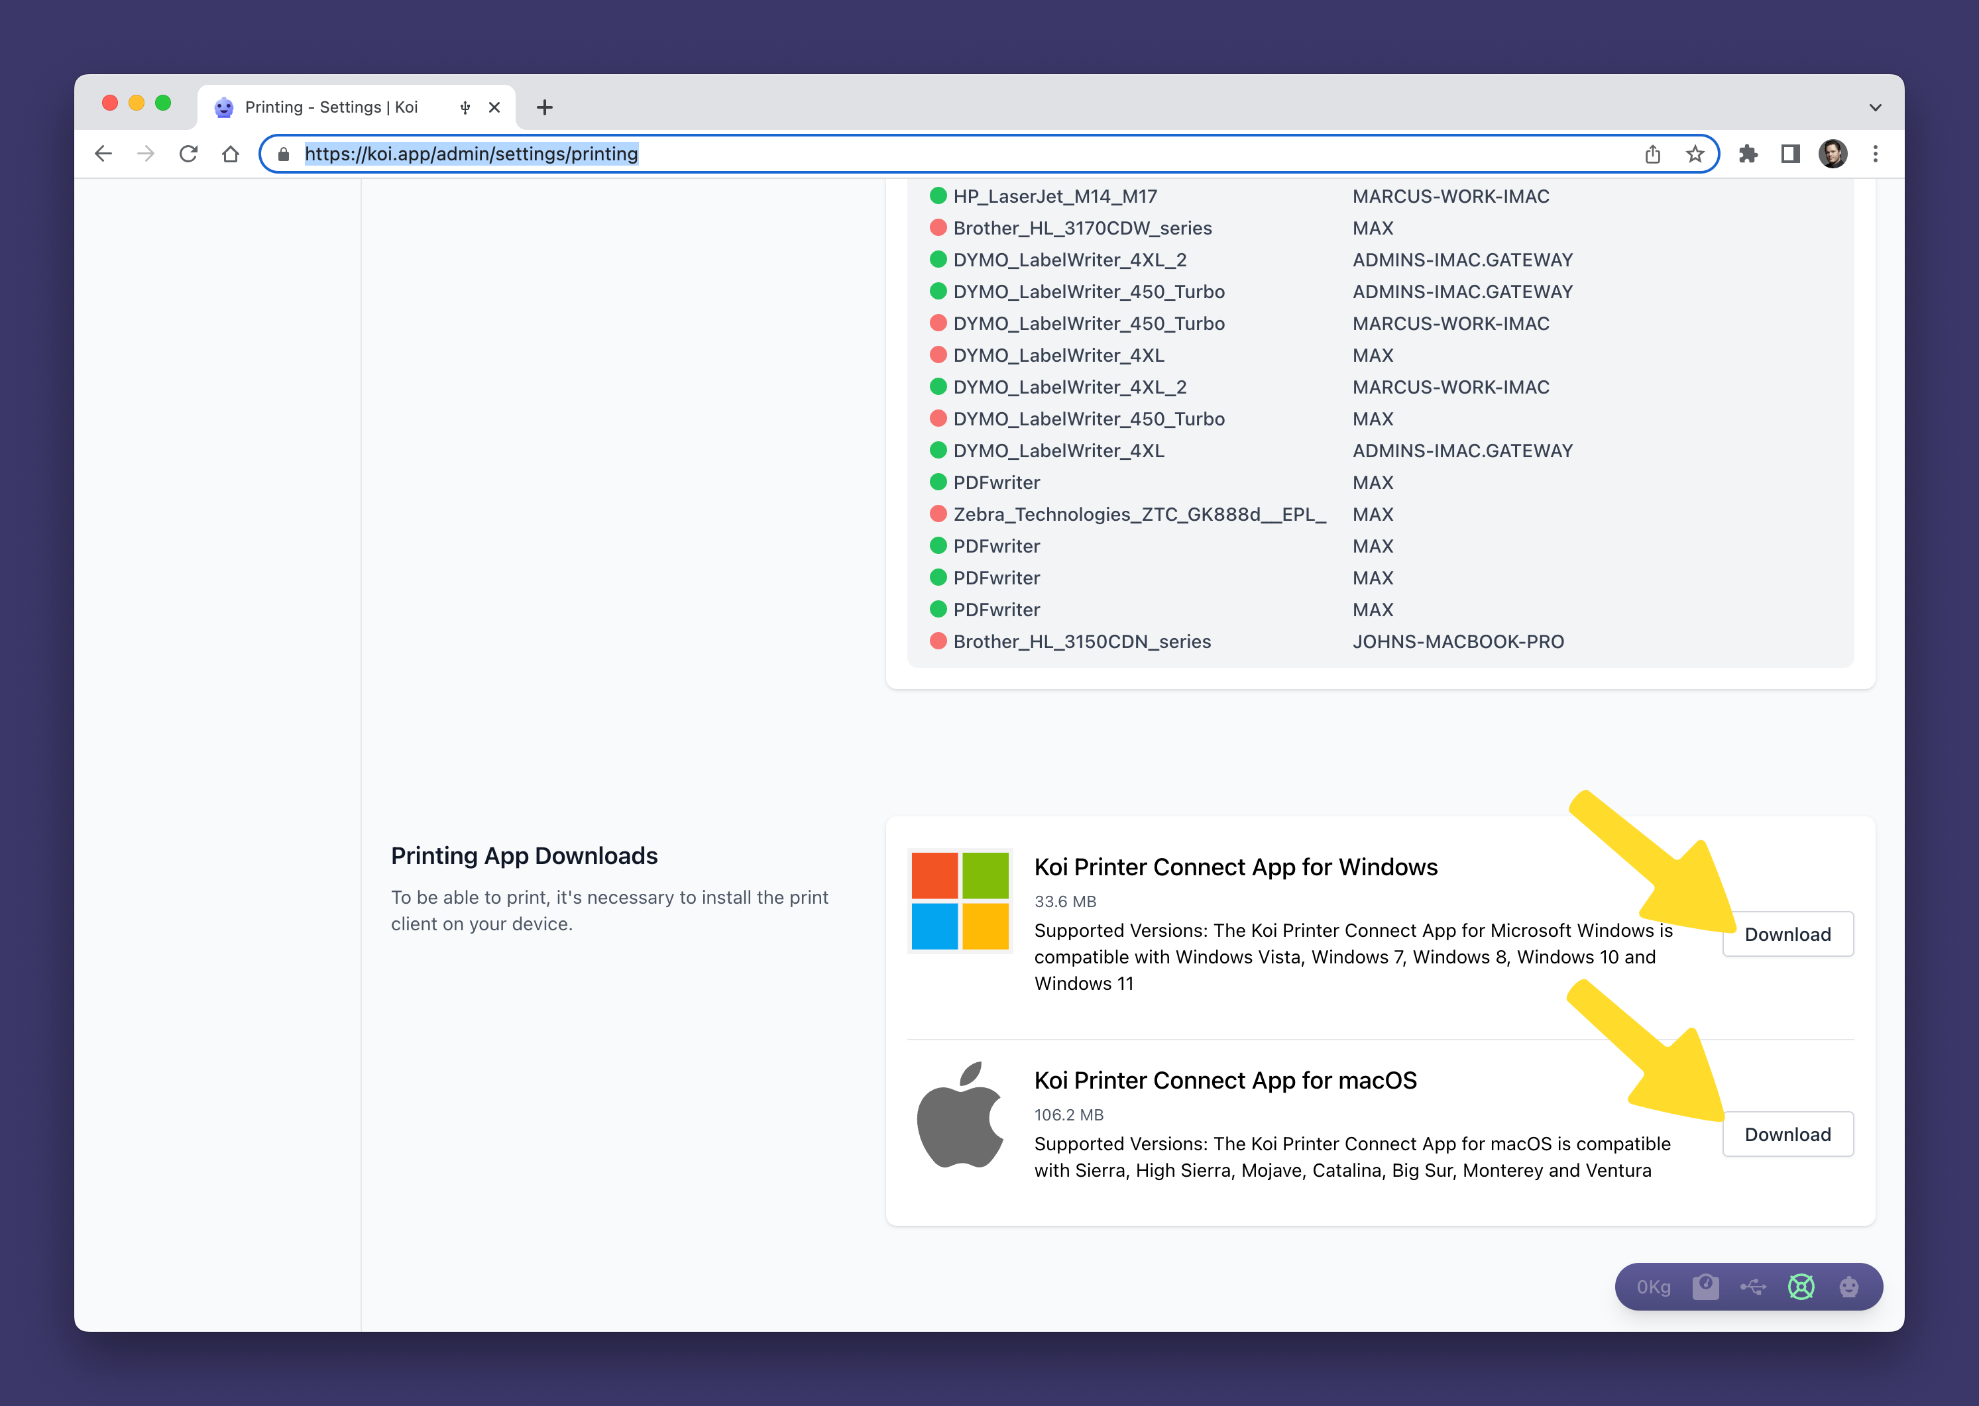The height and width of the screenshot is (1406, 1979).
Task: Click the USB connection icon
Action: [1753, 1287]
